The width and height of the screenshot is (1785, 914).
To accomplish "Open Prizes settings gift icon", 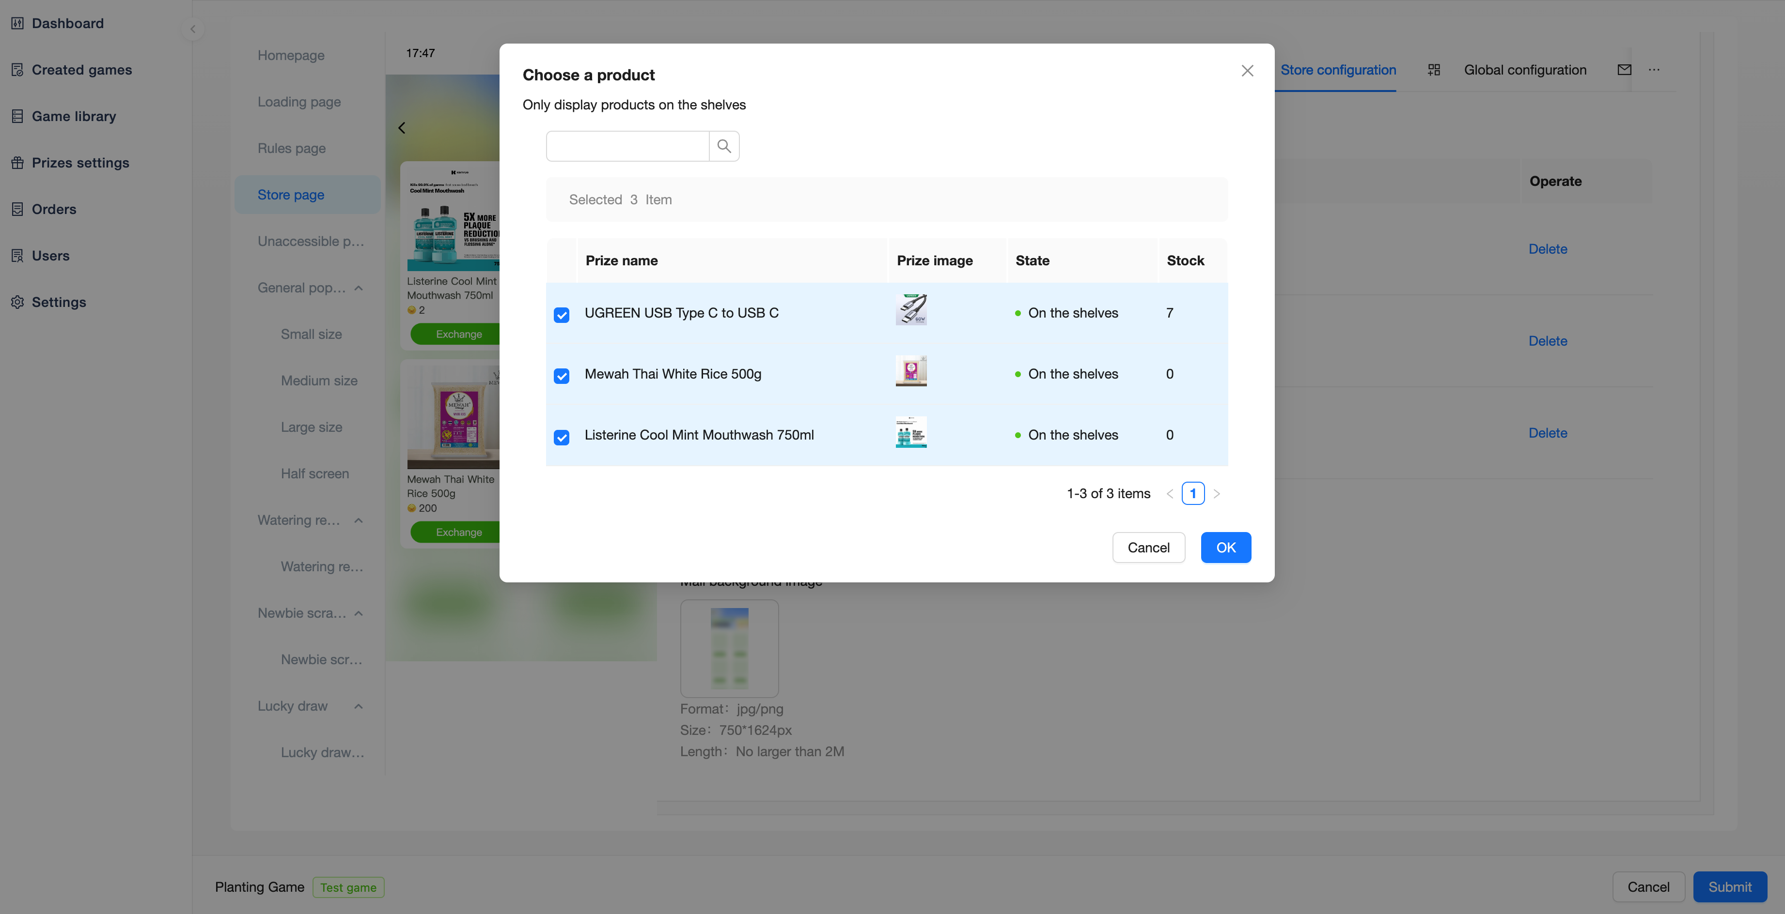I will click(17, 163).
